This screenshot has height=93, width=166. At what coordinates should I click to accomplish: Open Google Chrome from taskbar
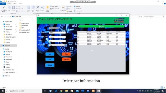coord(61,91)
